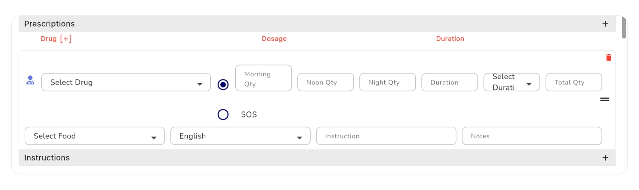
Task: Click the Notes input field
Action: click(532, 136)
